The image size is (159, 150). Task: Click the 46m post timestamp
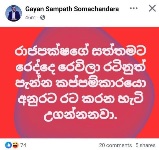click(x=30, y=17)
